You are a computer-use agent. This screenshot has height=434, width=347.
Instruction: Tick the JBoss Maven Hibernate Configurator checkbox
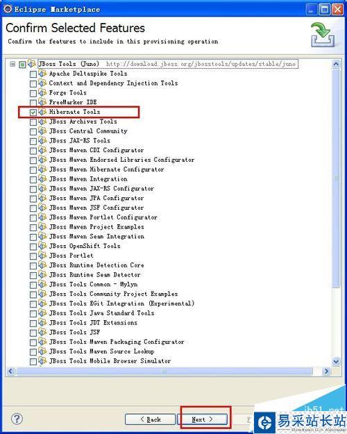coord(33,170)
